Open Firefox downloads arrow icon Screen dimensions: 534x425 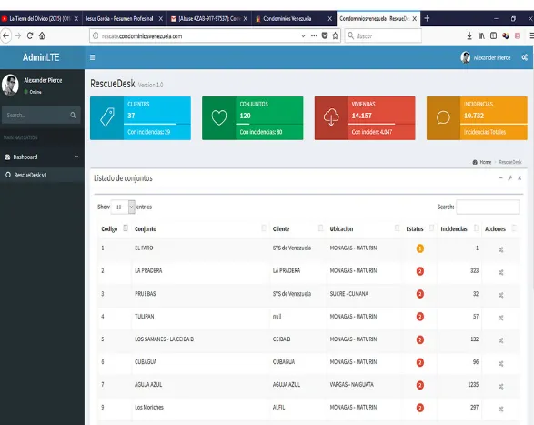(x=469, y=35)
